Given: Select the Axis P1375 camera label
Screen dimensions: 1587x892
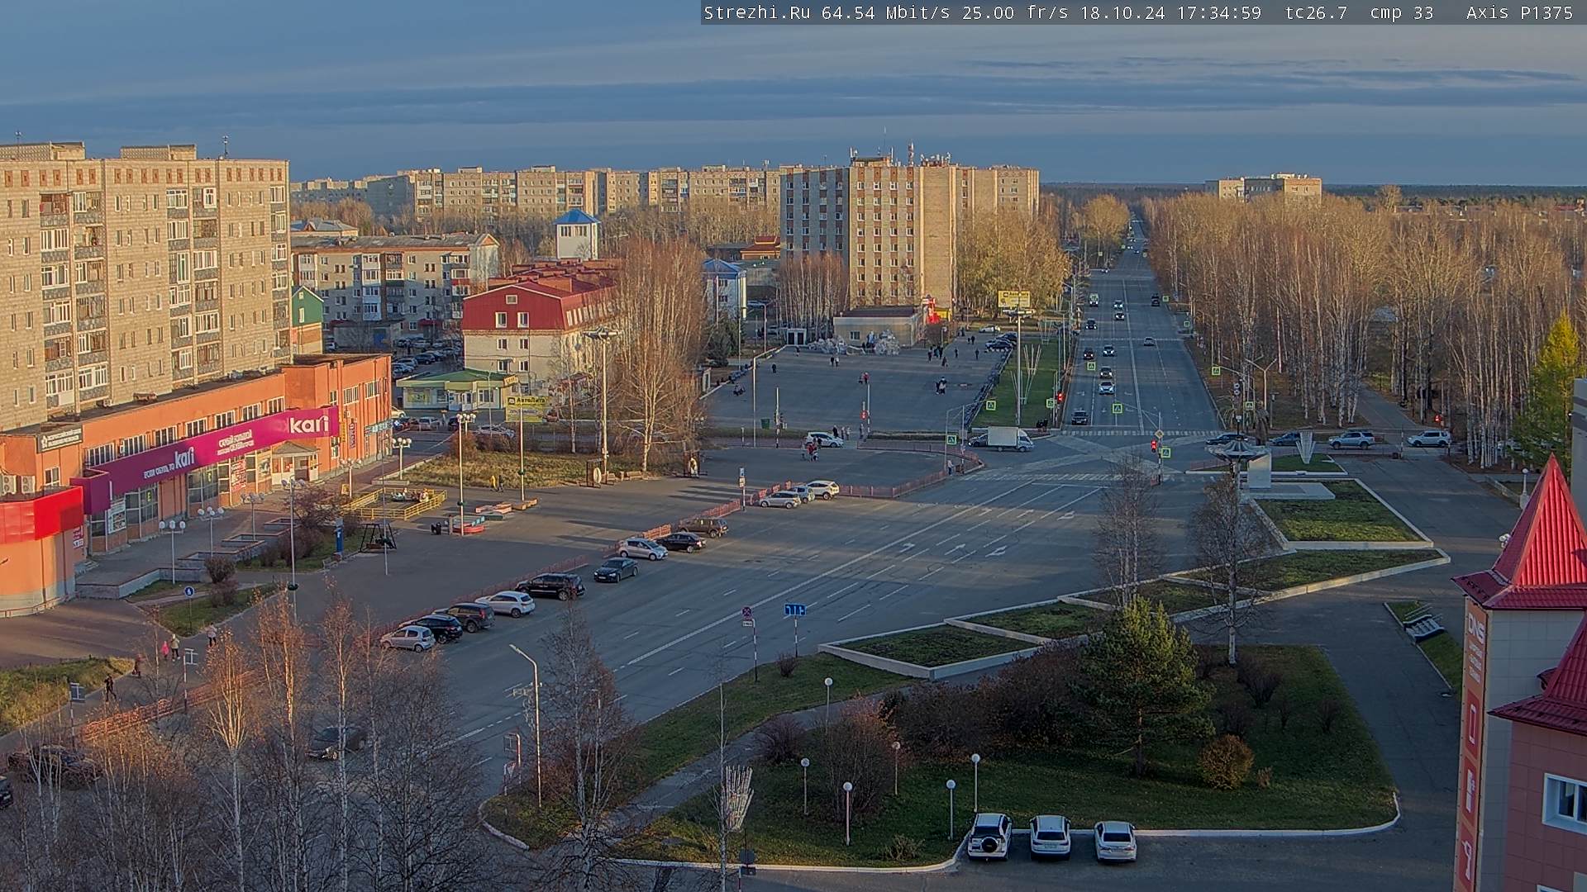Looking at the screenshot, I should [x=1519, y=12].
